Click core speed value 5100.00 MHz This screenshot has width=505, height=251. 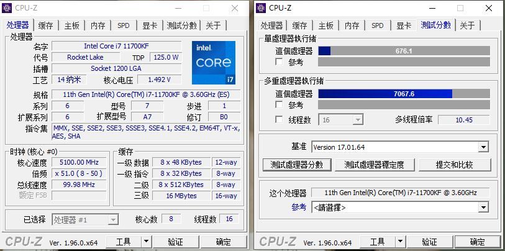coord(79,162)
